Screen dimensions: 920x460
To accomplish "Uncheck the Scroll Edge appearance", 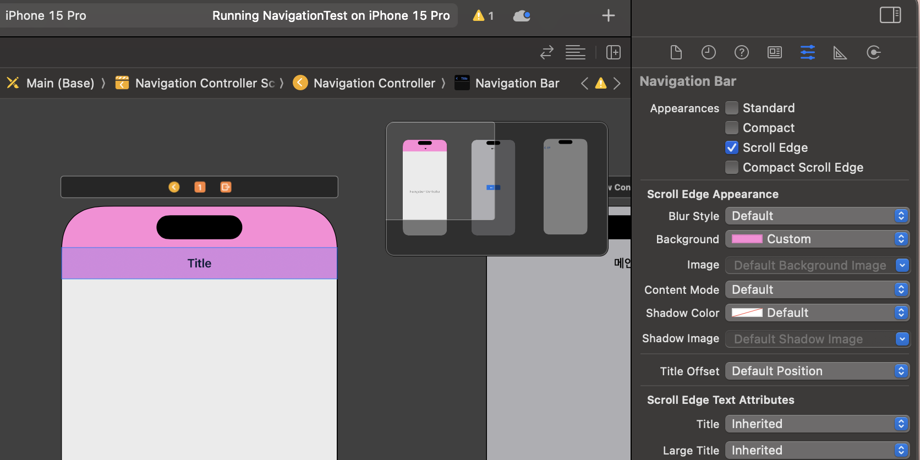I will pyautogui.click(x=732, y=147).
